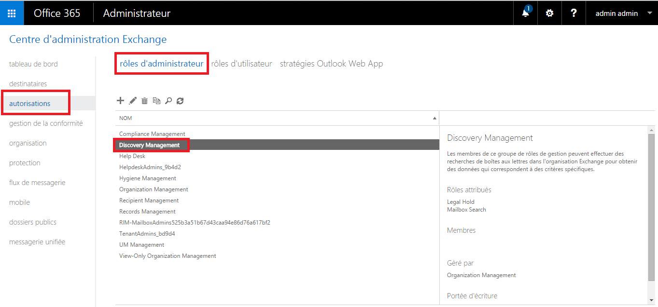Switch to rôles d'administrateur tab
Viewport: 658px width, 307px height.
(x=162, y=64)
